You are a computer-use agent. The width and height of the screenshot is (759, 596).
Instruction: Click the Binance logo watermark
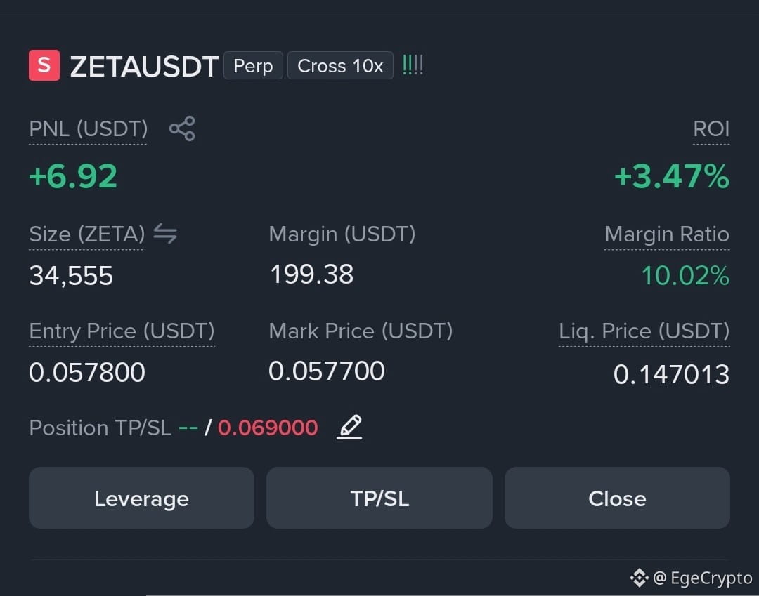coord(639,578)
